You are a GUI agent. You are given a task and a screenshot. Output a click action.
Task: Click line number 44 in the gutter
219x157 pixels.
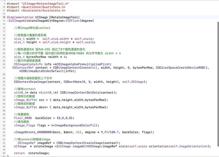tap(4, 132)
